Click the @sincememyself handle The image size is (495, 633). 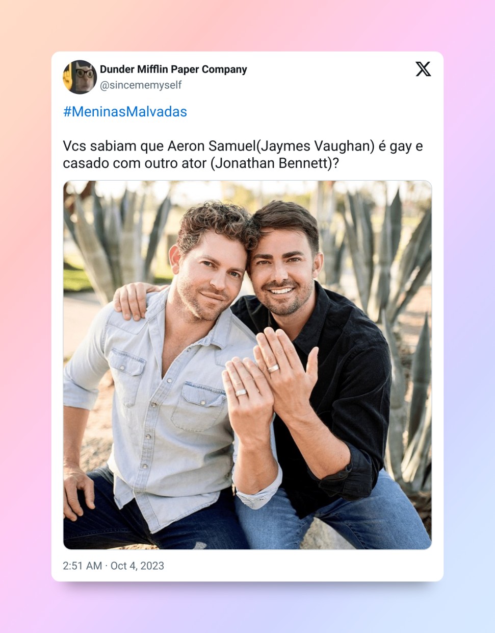coord(141,85)
